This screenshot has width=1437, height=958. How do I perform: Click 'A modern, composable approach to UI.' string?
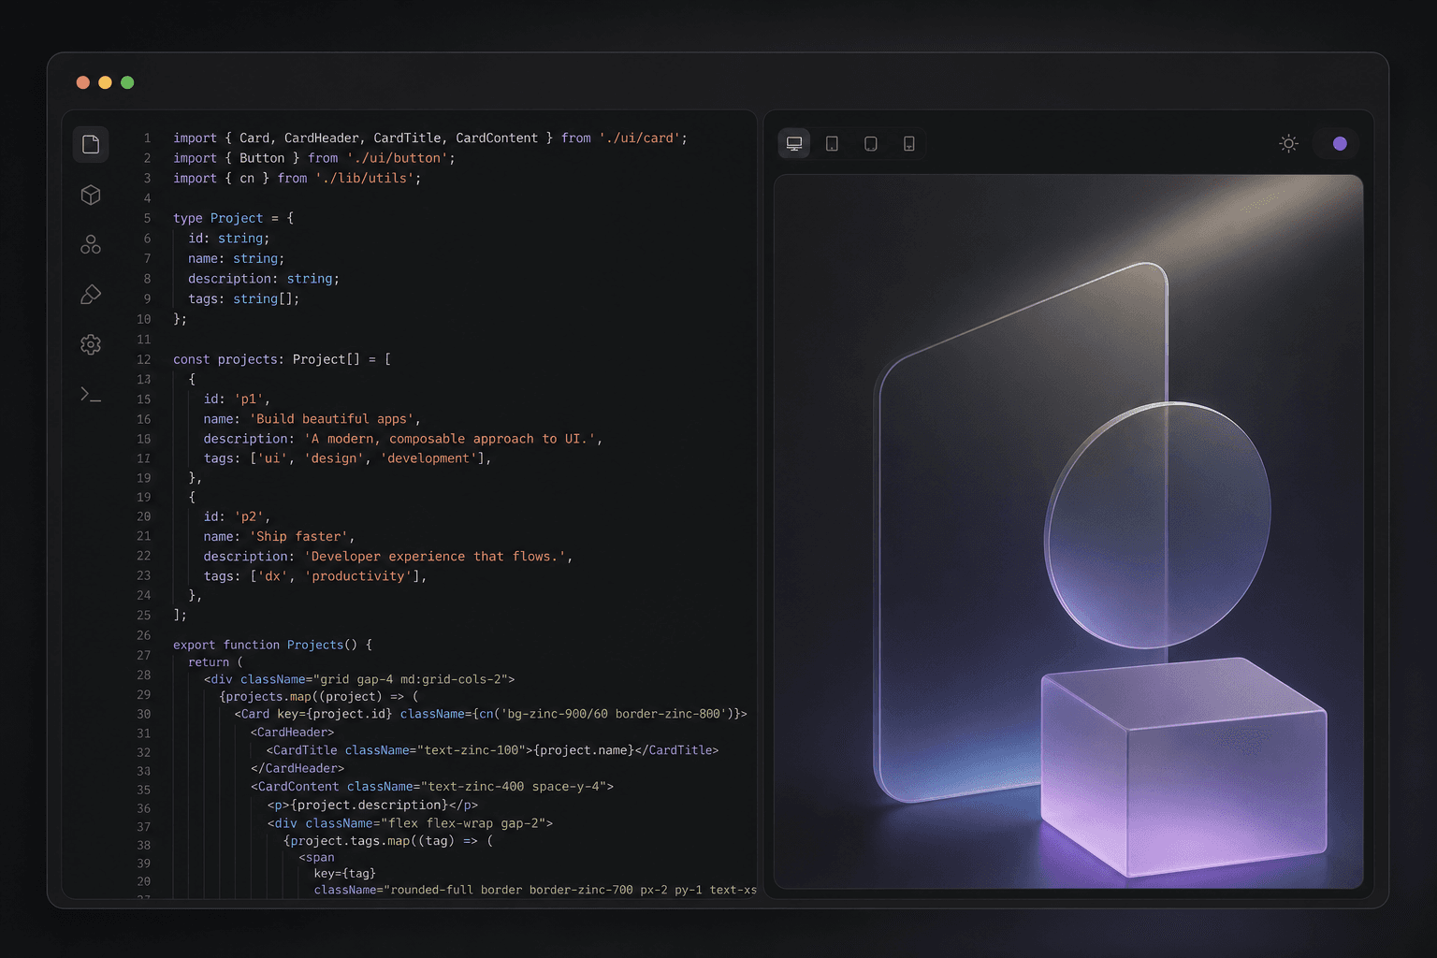click(x=449, y=439)
